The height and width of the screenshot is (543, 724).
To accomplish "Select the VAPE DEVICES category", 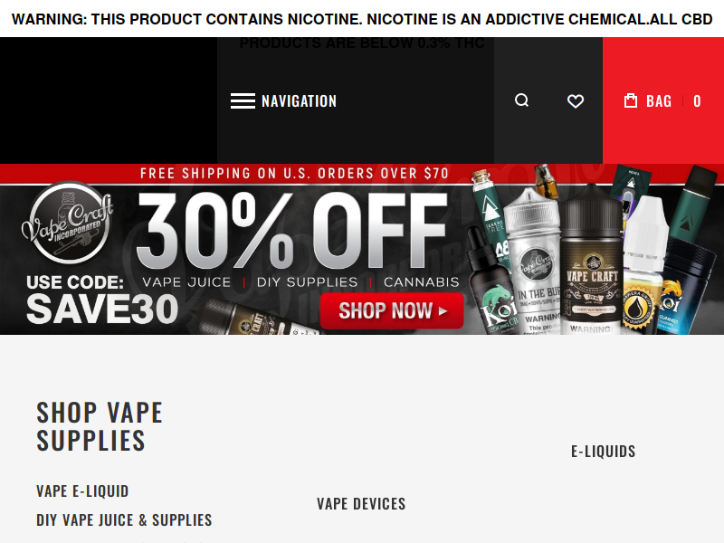I will [361, 504].
